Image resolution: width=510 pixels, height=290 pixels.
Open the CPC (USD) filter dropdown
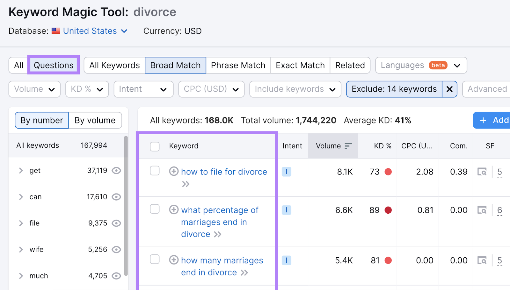(211, 89)
